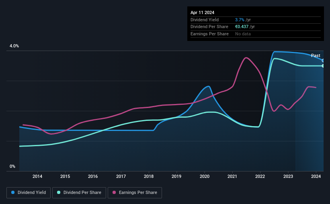The width and height of the screenshot is (330, 204).
Task: Toggle the Dividend Yield legend button
Action: pyautogui.click(x=29, y=193)
